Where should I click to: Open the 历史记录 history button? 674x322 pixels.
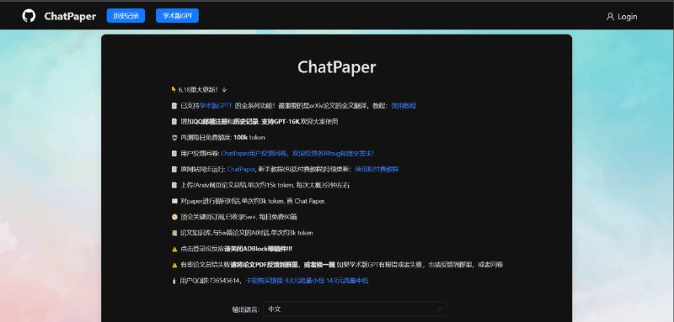click(126, 16)
